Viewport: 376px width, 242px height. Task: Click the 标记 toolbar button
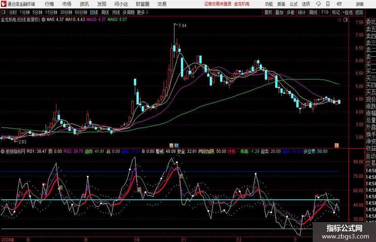click(336, 12)
